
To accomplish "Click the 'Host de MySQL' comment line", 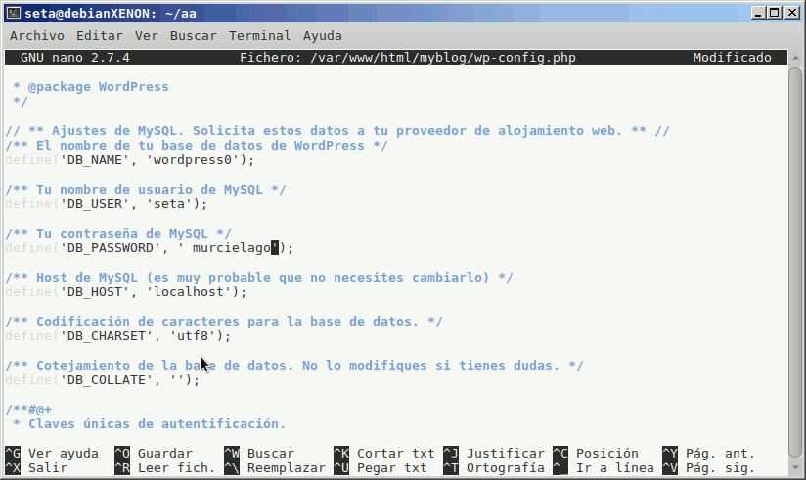I will click(259, 278).
